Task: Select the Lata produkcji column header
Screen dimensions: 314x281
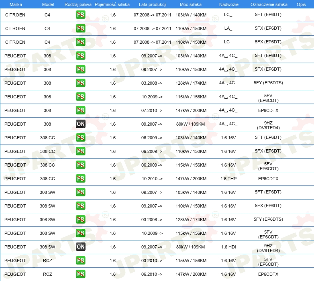Action: pos(152,4)
